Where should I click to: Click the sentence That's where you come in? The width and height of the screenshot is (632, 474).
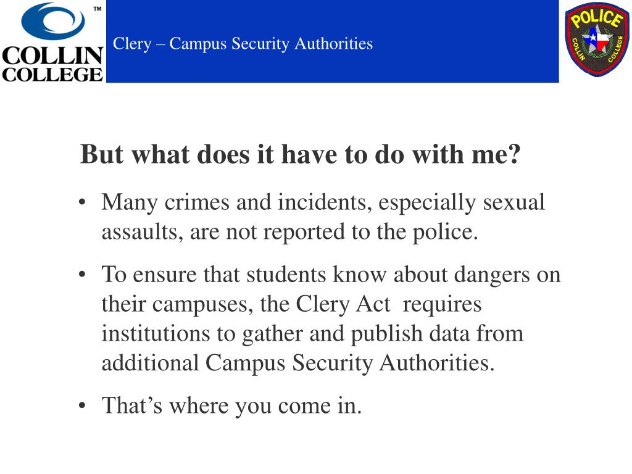[232, 405]
